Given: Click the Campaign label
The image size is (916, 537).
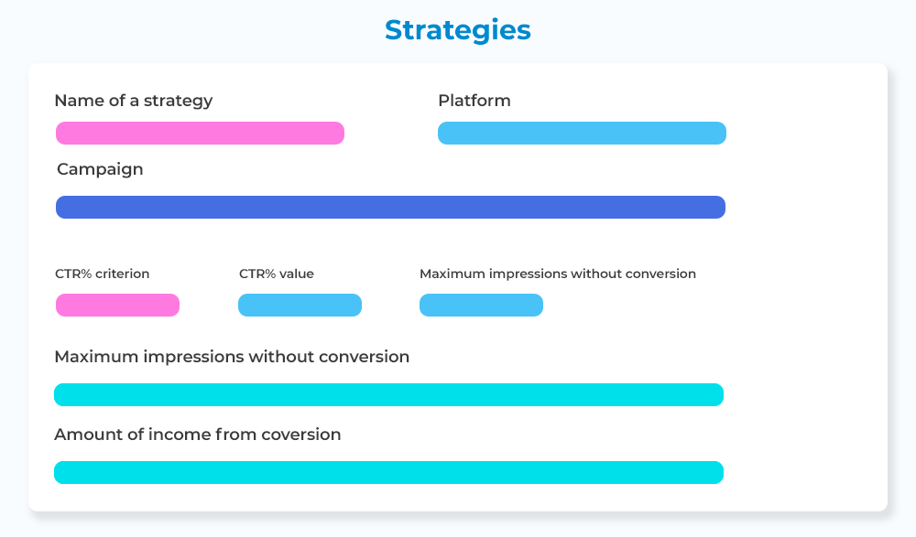Looking at the screenshot, I should click(100, 169).
